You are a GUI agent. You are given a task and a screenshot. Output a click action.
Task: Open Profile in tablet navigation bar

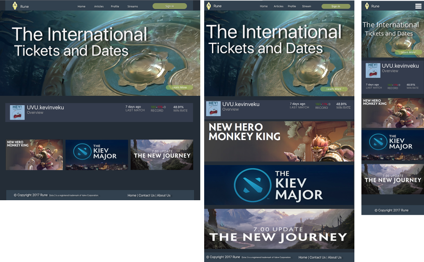[292, 6]
